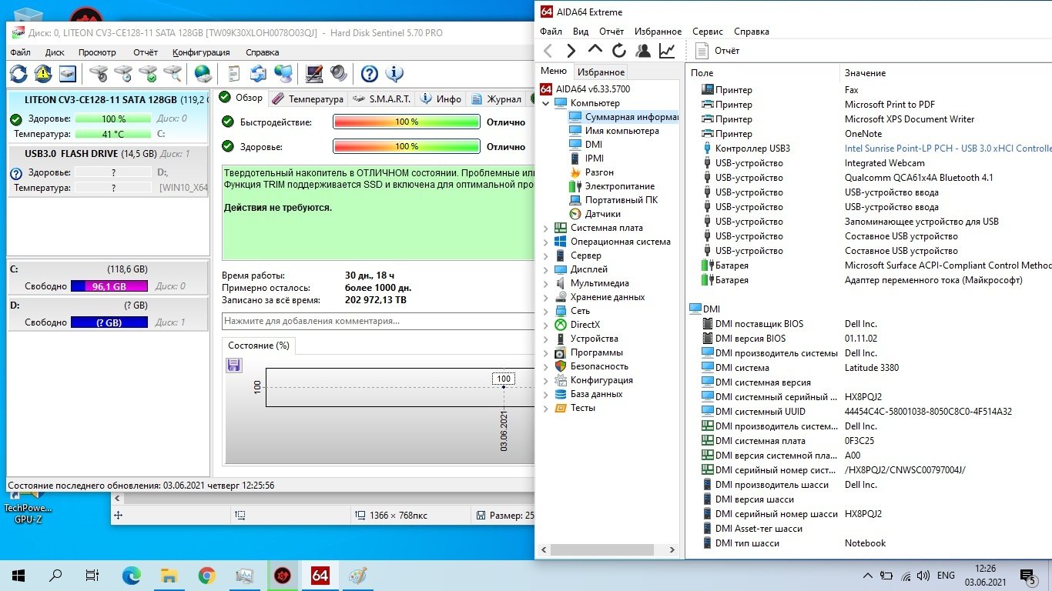
Task: Click the disk with magnifier icon
Action: pyautogui.click(x=173, y=73)
